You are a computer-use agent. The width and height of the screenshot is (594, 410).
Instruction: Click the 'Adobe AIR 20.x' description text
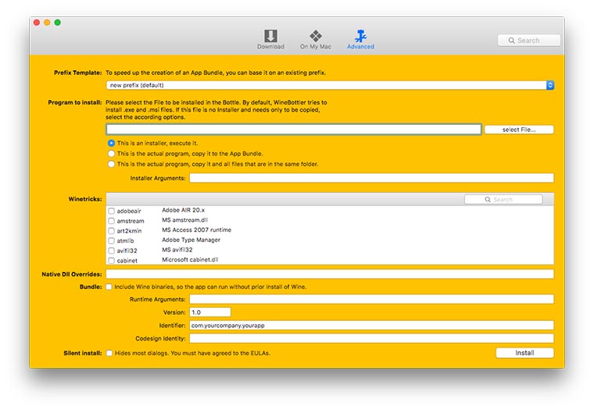[184, 210]
